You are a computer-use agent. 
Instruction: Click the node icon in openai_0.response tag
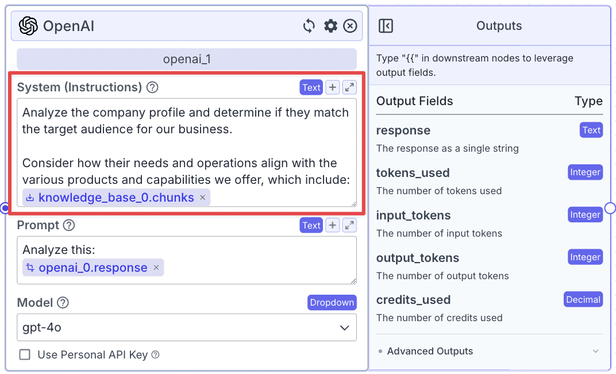[x=30, y=268]
